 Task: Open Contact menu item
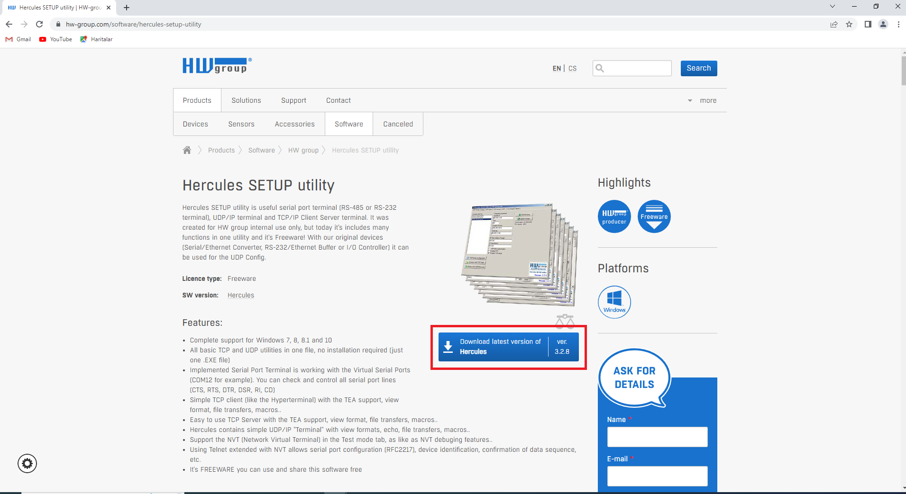pyautogui.click(x=339, y=100)
